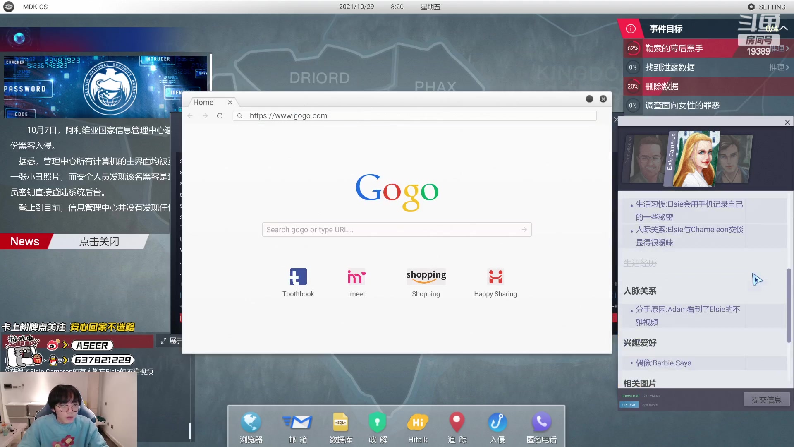Screen dimensions: 794x447
Task: Click the browser reload button
Action: tap(220, 116)
